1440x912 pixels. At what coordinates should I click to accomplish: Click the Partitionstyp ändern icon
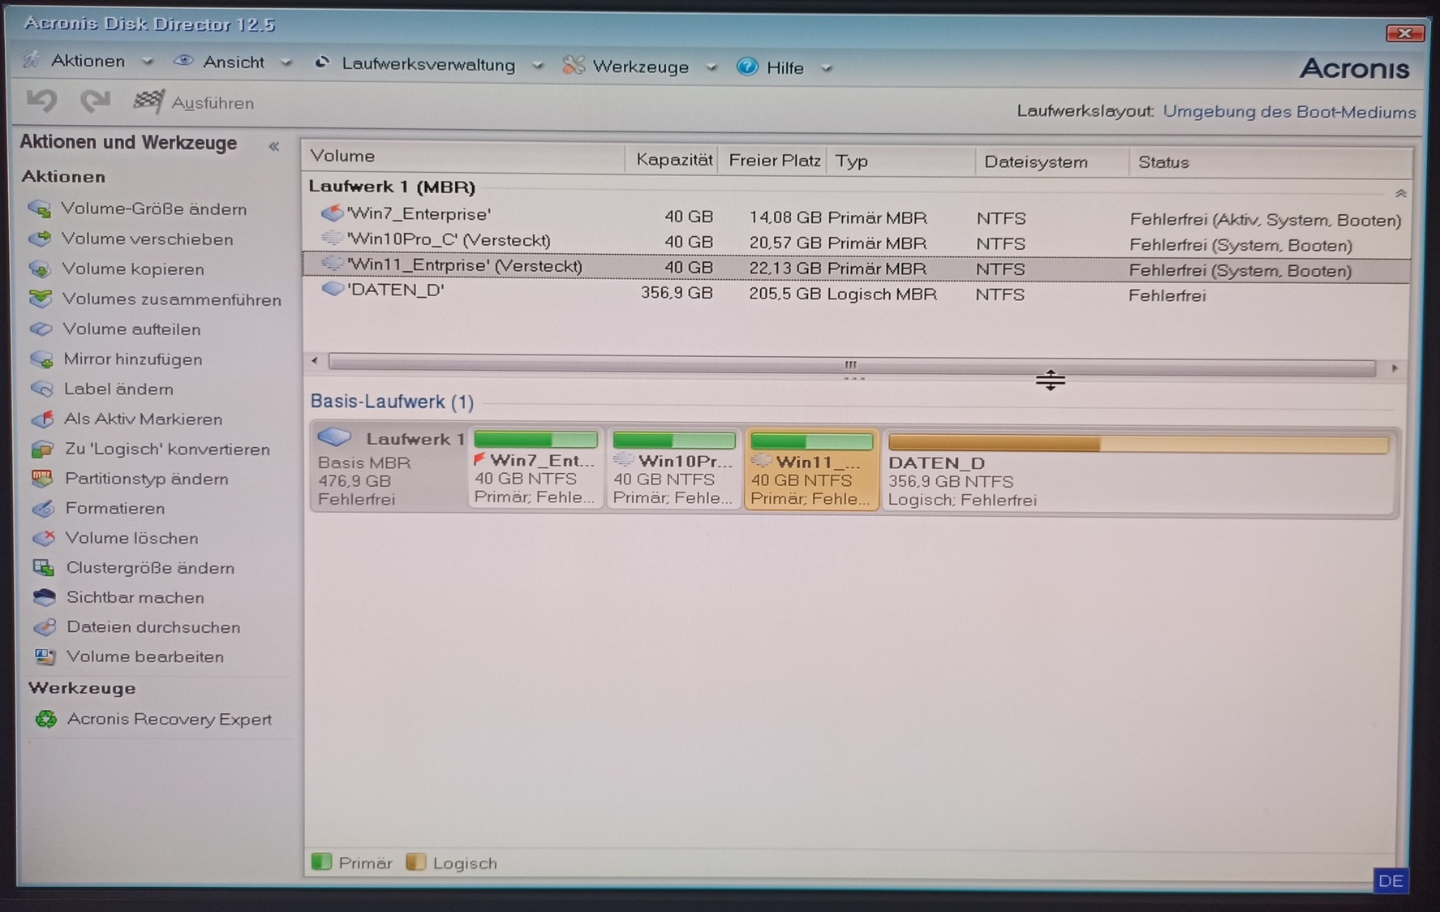pyautogui.click(x=42, y=479)
